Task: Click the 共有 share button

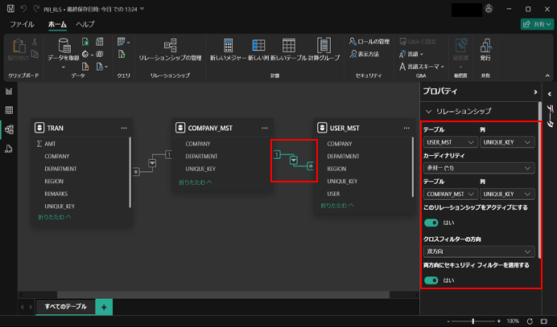Action: [536, 25]
